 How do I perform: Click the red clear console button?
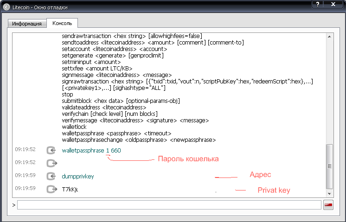pos(328,205)
